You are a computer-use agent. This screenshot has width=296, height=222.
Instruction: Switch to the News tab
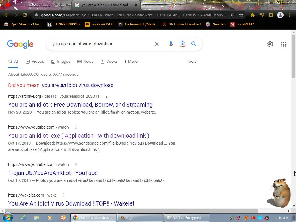tap(86, 61)
